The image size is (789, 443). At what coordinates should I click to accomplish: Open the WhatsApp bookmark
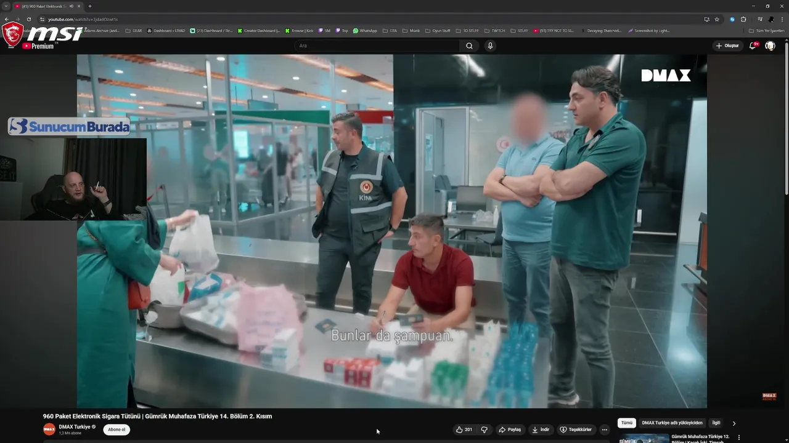click(x=365, y=30)
